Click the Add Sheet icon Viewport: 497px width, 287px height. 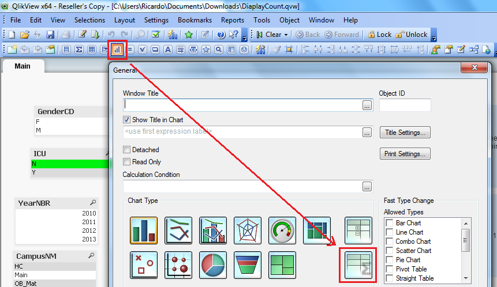12,50
